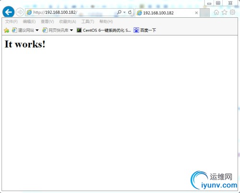The height and width of the screenshot is (193, 240).
Task: Open the 建议网站 favorites link
Action: (x=23, y=30)
